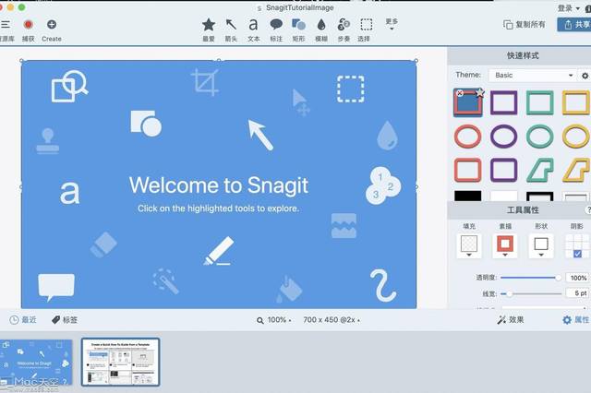Open the Effects panel
This screenshot has height=393, width=591.
click(511, 320)
